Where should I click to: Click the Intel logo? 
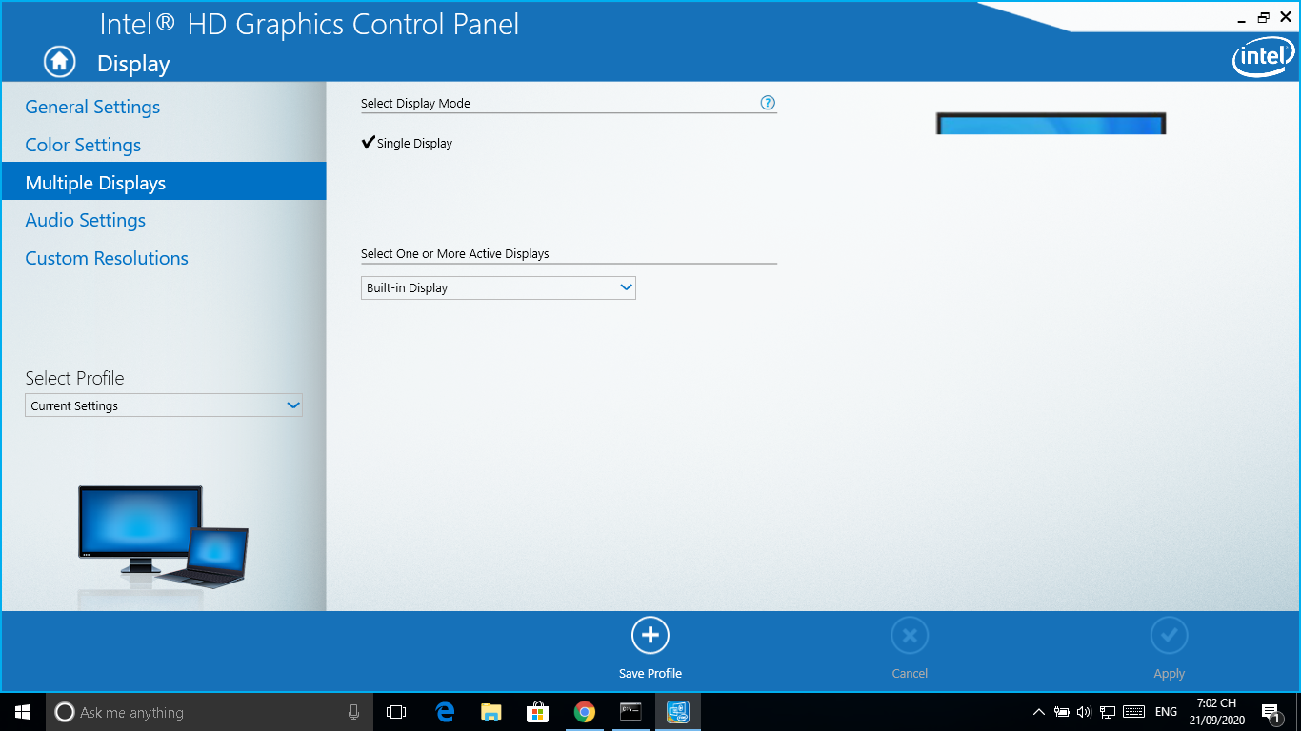point(1263,58)
